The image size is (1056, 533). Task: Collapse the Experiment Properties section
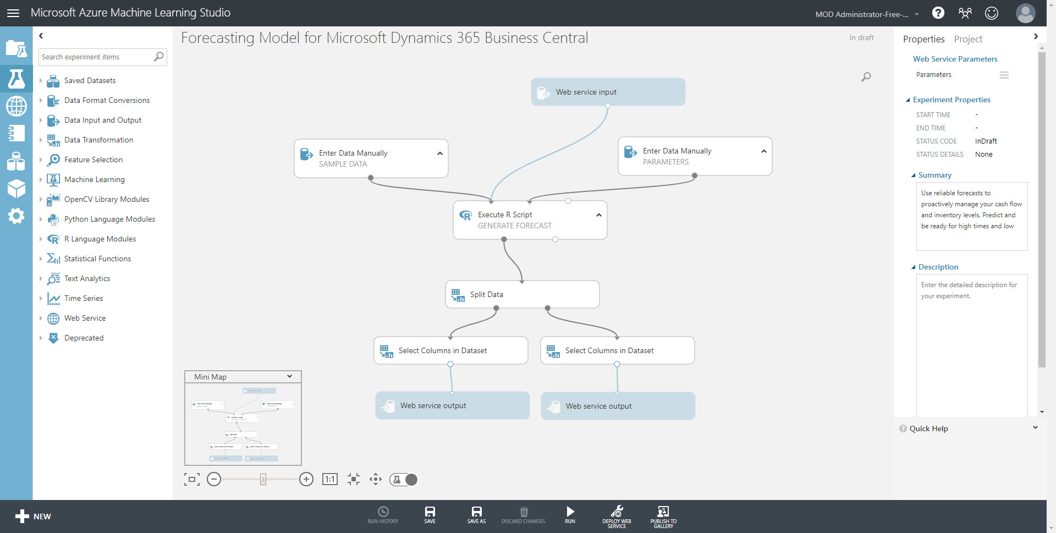tap(908, 100)
